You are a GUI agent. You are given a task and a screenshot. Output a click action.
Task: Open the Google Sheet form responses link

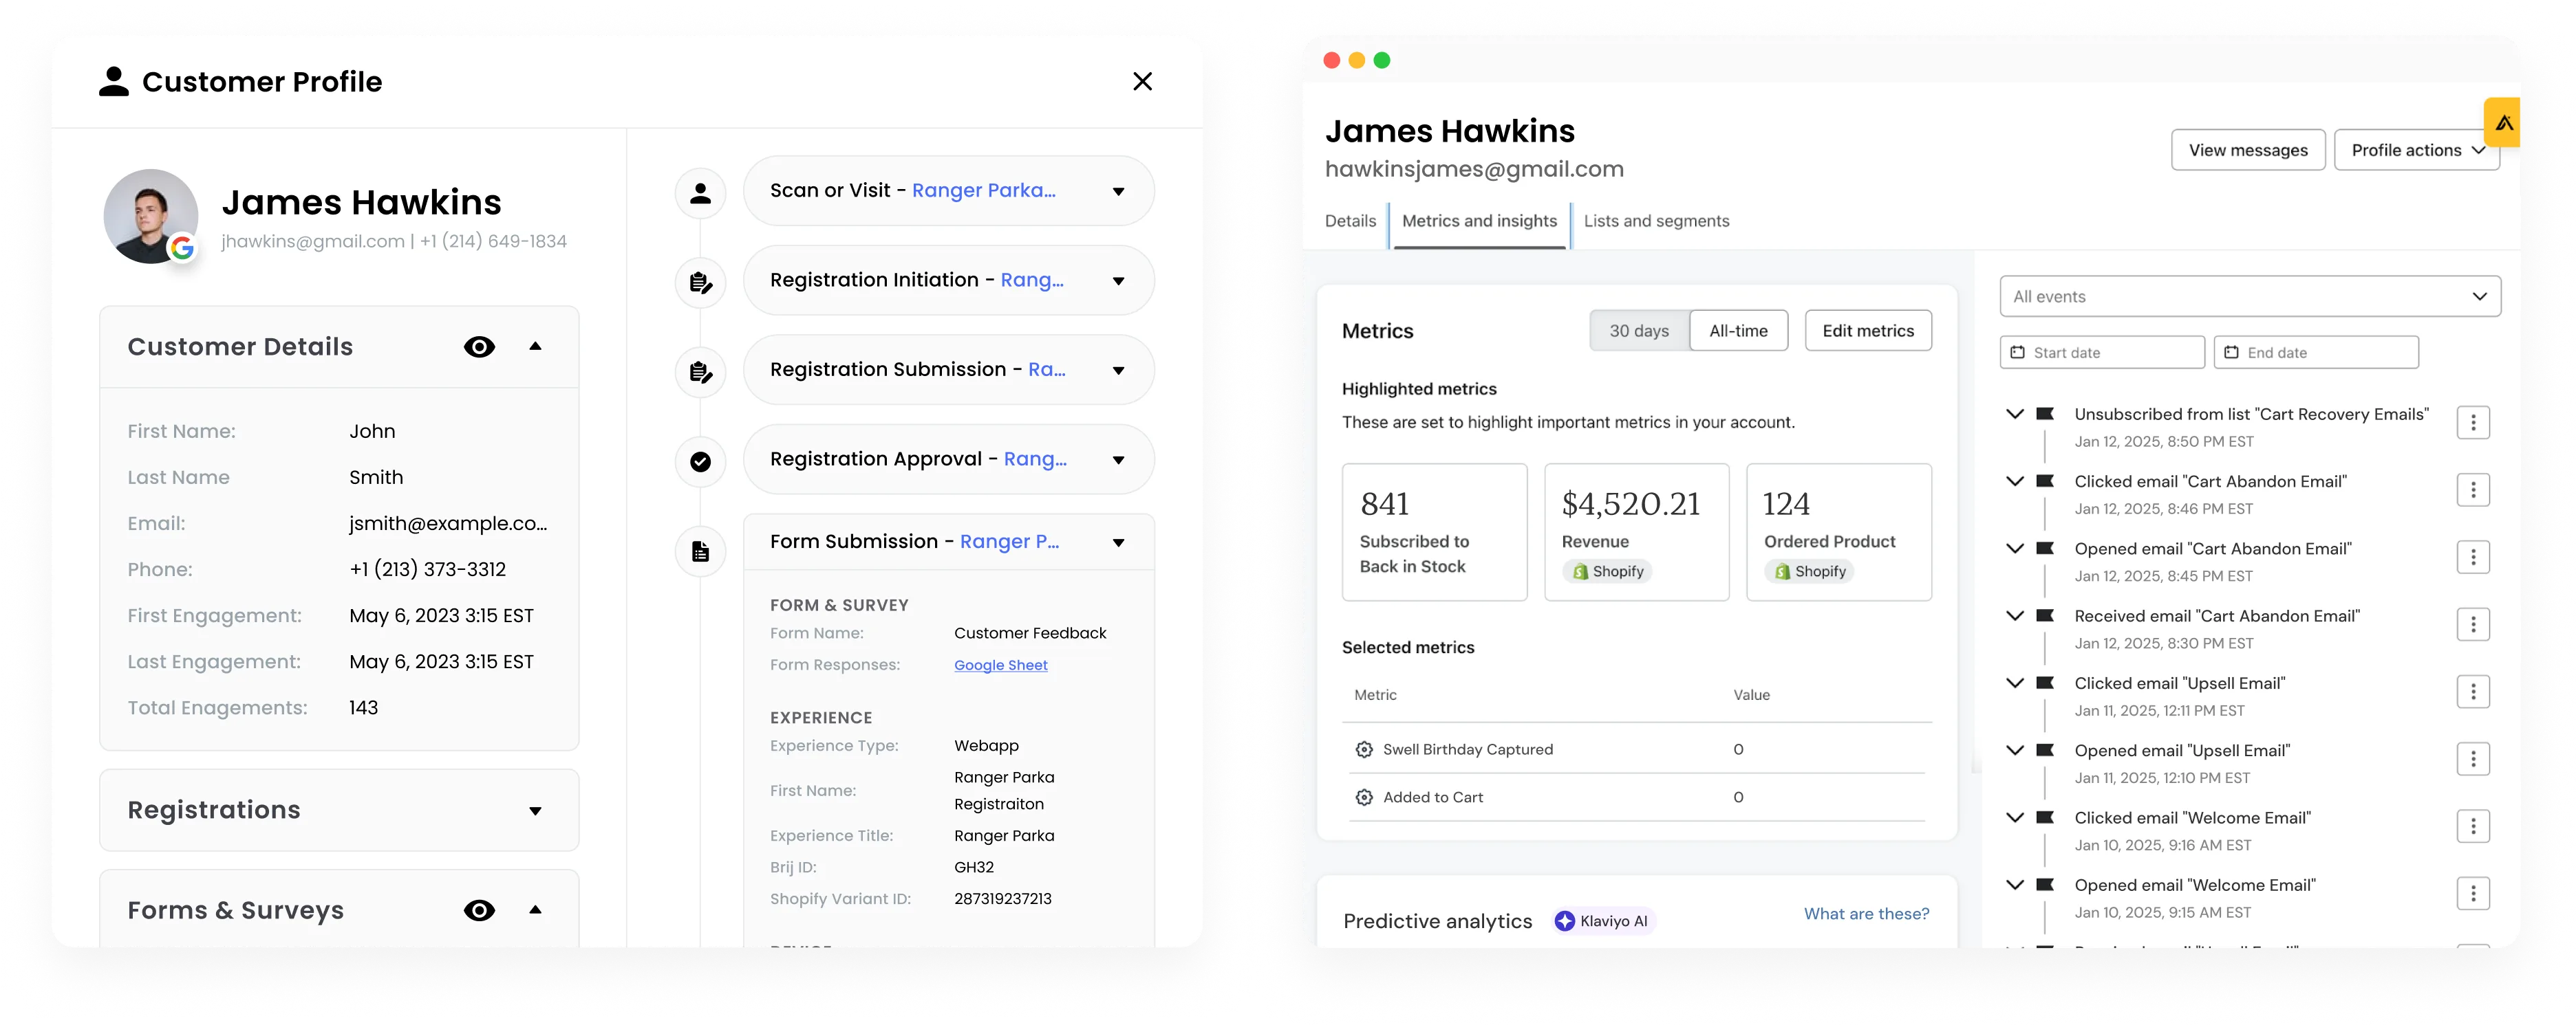pos(1000,665)
